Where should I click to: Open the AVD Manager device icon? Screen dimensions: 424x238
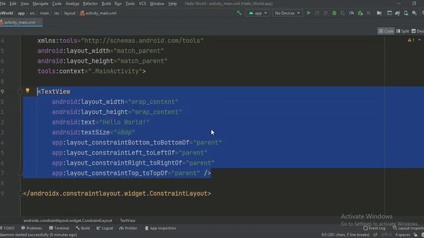(x=406, y=13)
